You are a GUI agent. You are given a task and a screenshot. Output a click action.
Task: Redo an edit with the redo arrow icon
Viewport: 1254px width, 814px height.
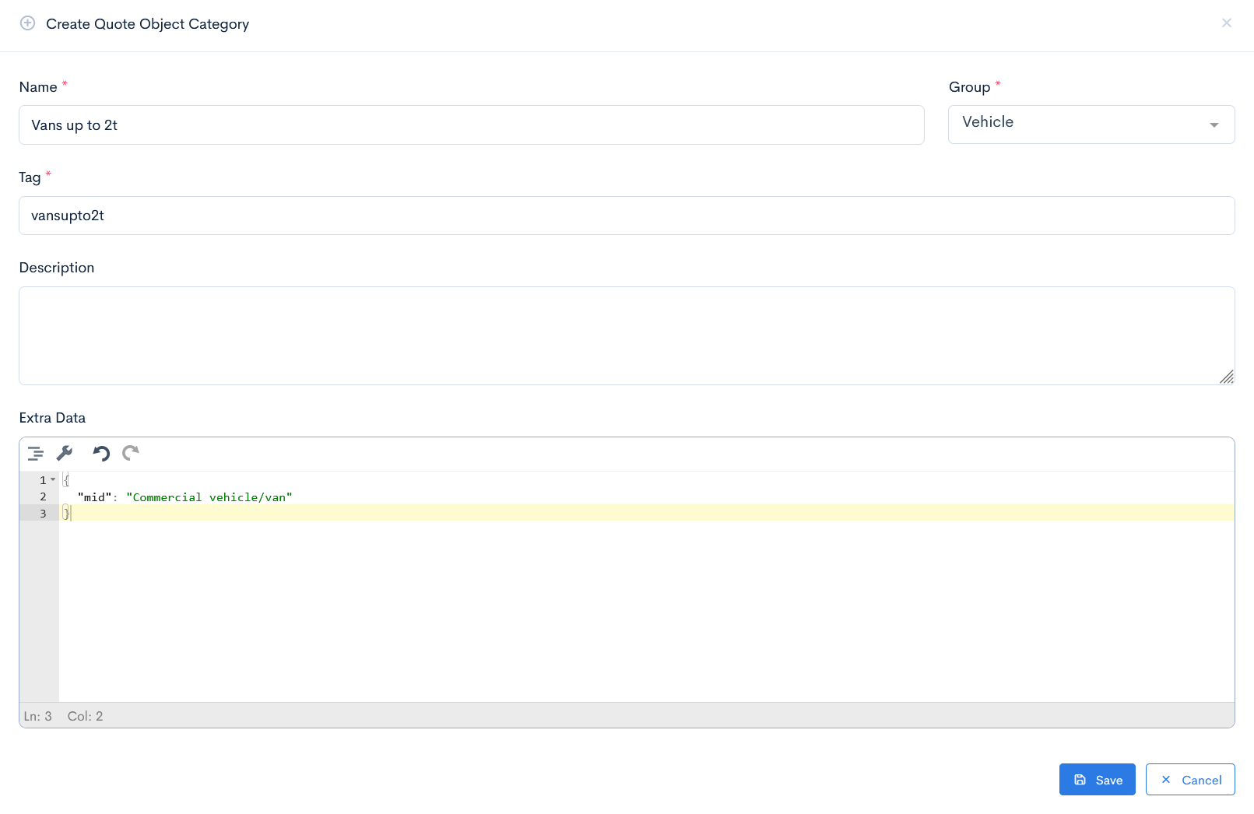point(130,453)
